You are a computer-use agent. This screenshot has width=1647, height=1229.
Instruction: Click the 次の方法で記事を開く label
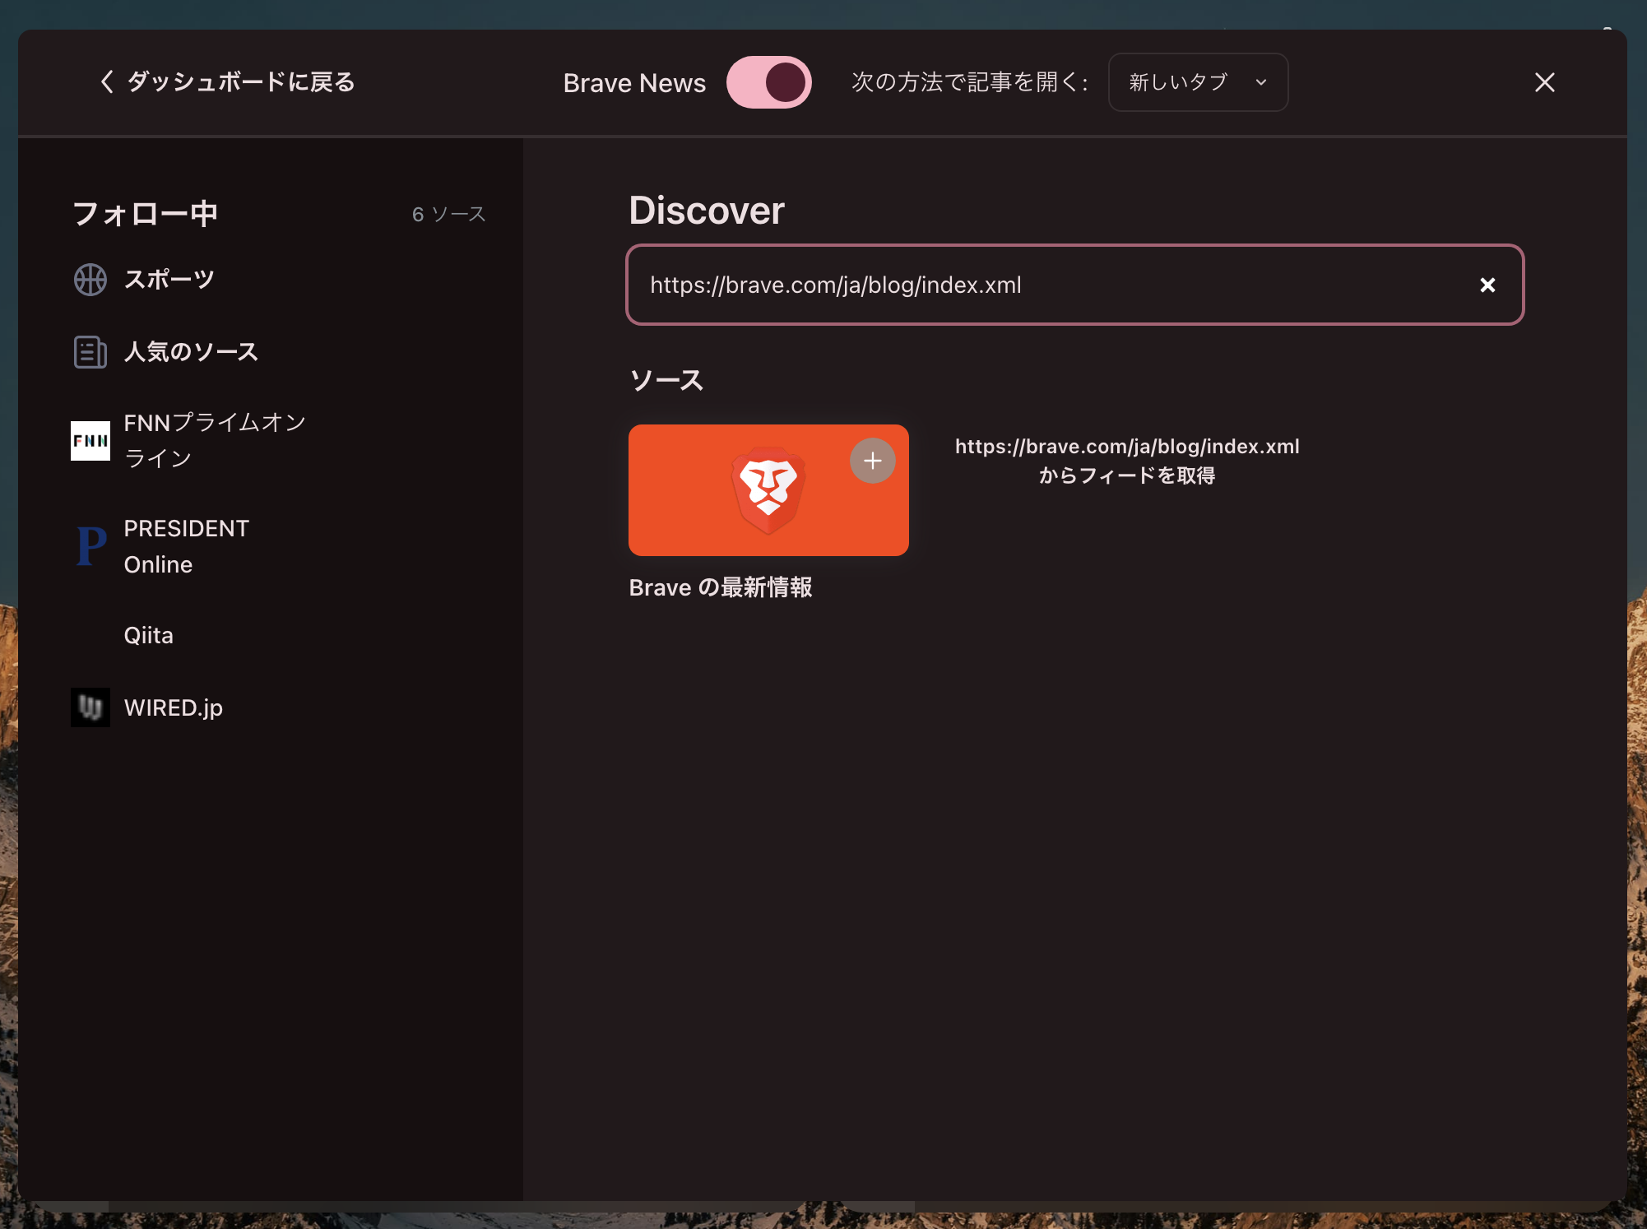970,82
